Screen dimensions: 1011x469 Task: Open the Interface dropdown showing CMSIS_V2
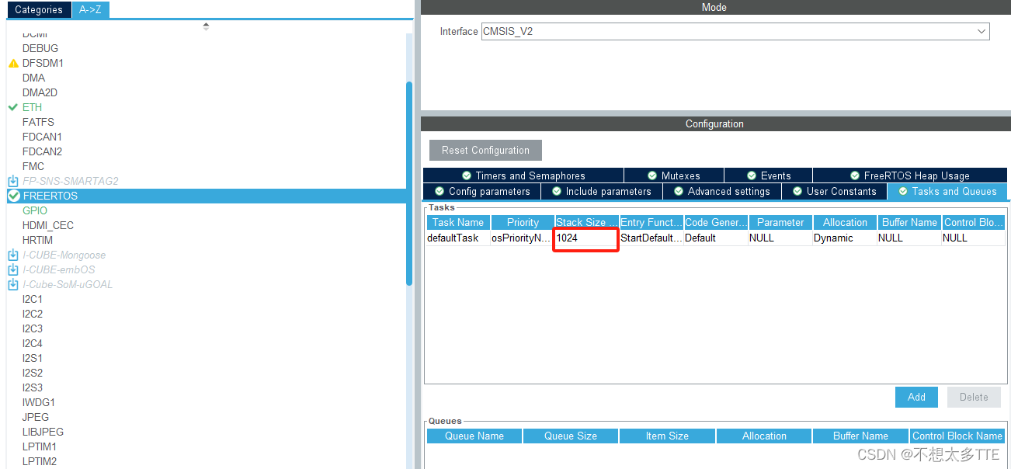pos(982,31)
